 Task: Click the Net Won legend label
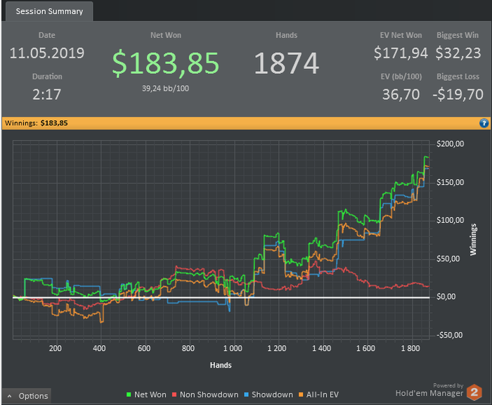tap(150, 394)
